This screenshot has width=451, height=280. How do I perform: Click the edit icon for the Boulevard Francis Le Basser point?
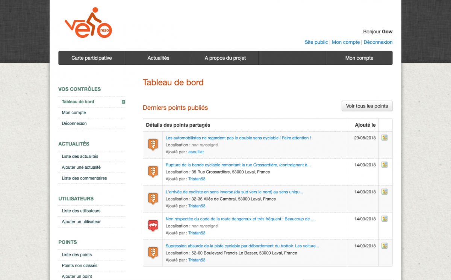click(x=384, y=246)
